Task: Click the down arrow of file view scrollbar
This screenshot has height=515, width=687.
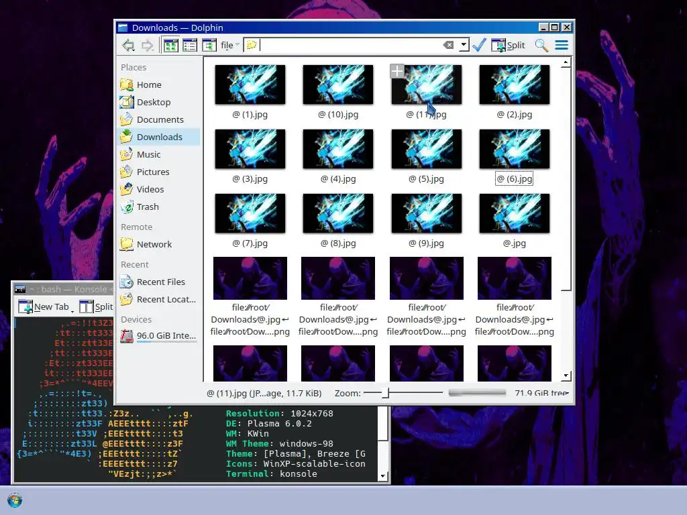Action: (x=566, y=376)
